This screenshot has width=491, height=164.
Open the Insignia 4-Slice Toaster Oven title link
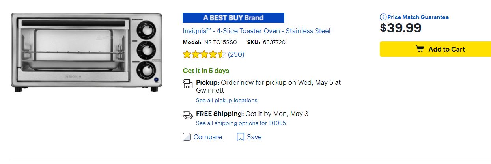pos(256,31)
